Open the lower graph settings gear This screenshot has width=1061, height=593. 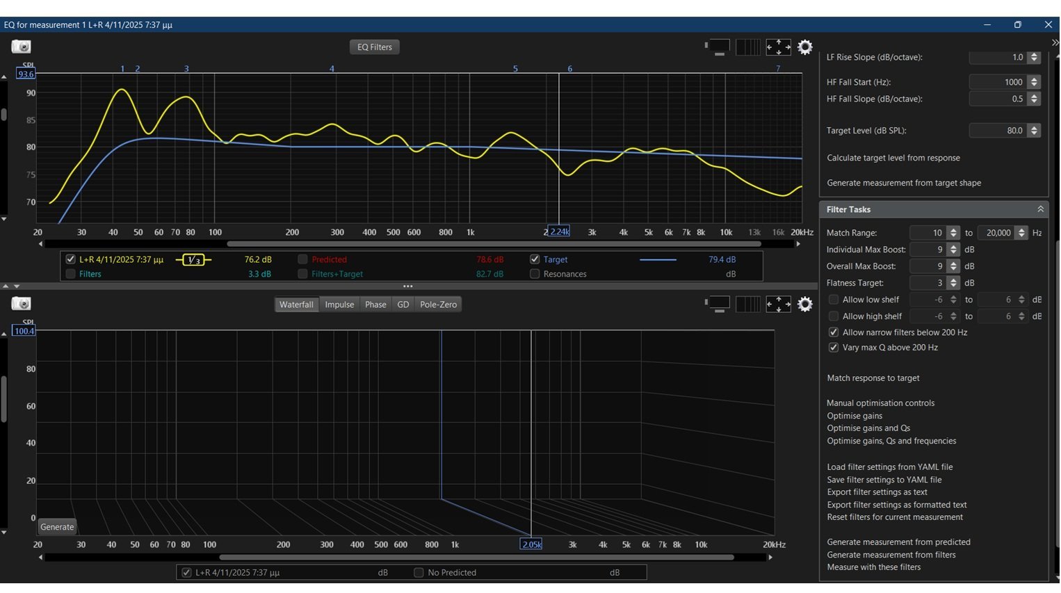point(804,304)
